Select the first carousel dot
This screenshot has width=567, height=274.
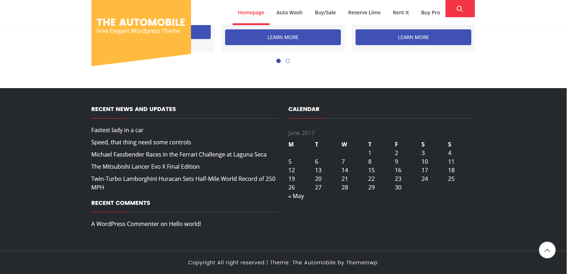coord(278,61)
